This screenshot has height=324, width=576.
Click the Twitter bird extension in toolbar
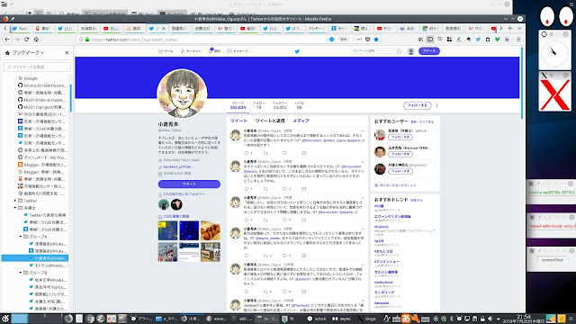tap(478, 40)
